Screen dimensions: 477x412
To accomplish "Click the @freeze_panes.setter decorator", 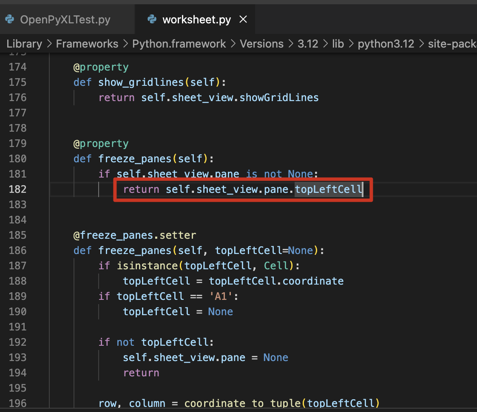I will (x=135, y=235).
